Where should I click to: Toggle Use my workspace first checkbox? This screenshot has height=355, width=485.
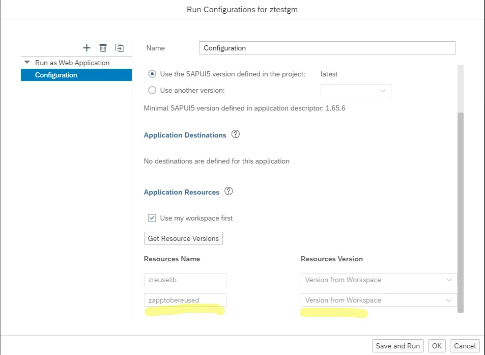(152, 218)
